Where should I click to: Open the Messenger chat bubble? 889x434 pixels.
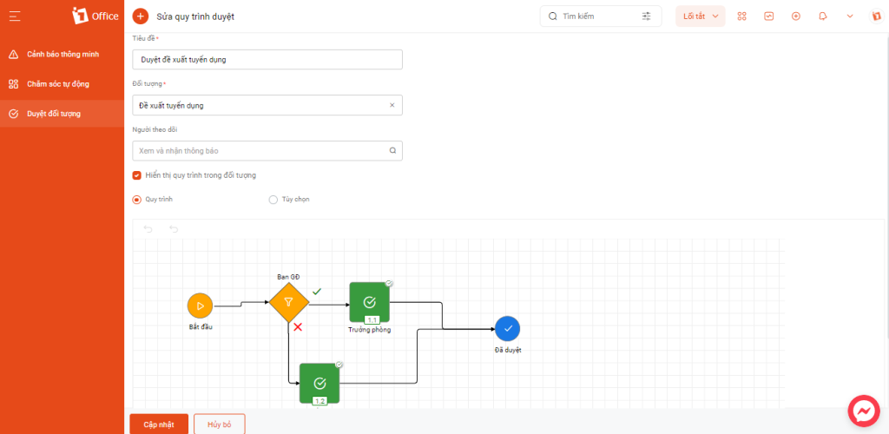click(x=863, y=410)
